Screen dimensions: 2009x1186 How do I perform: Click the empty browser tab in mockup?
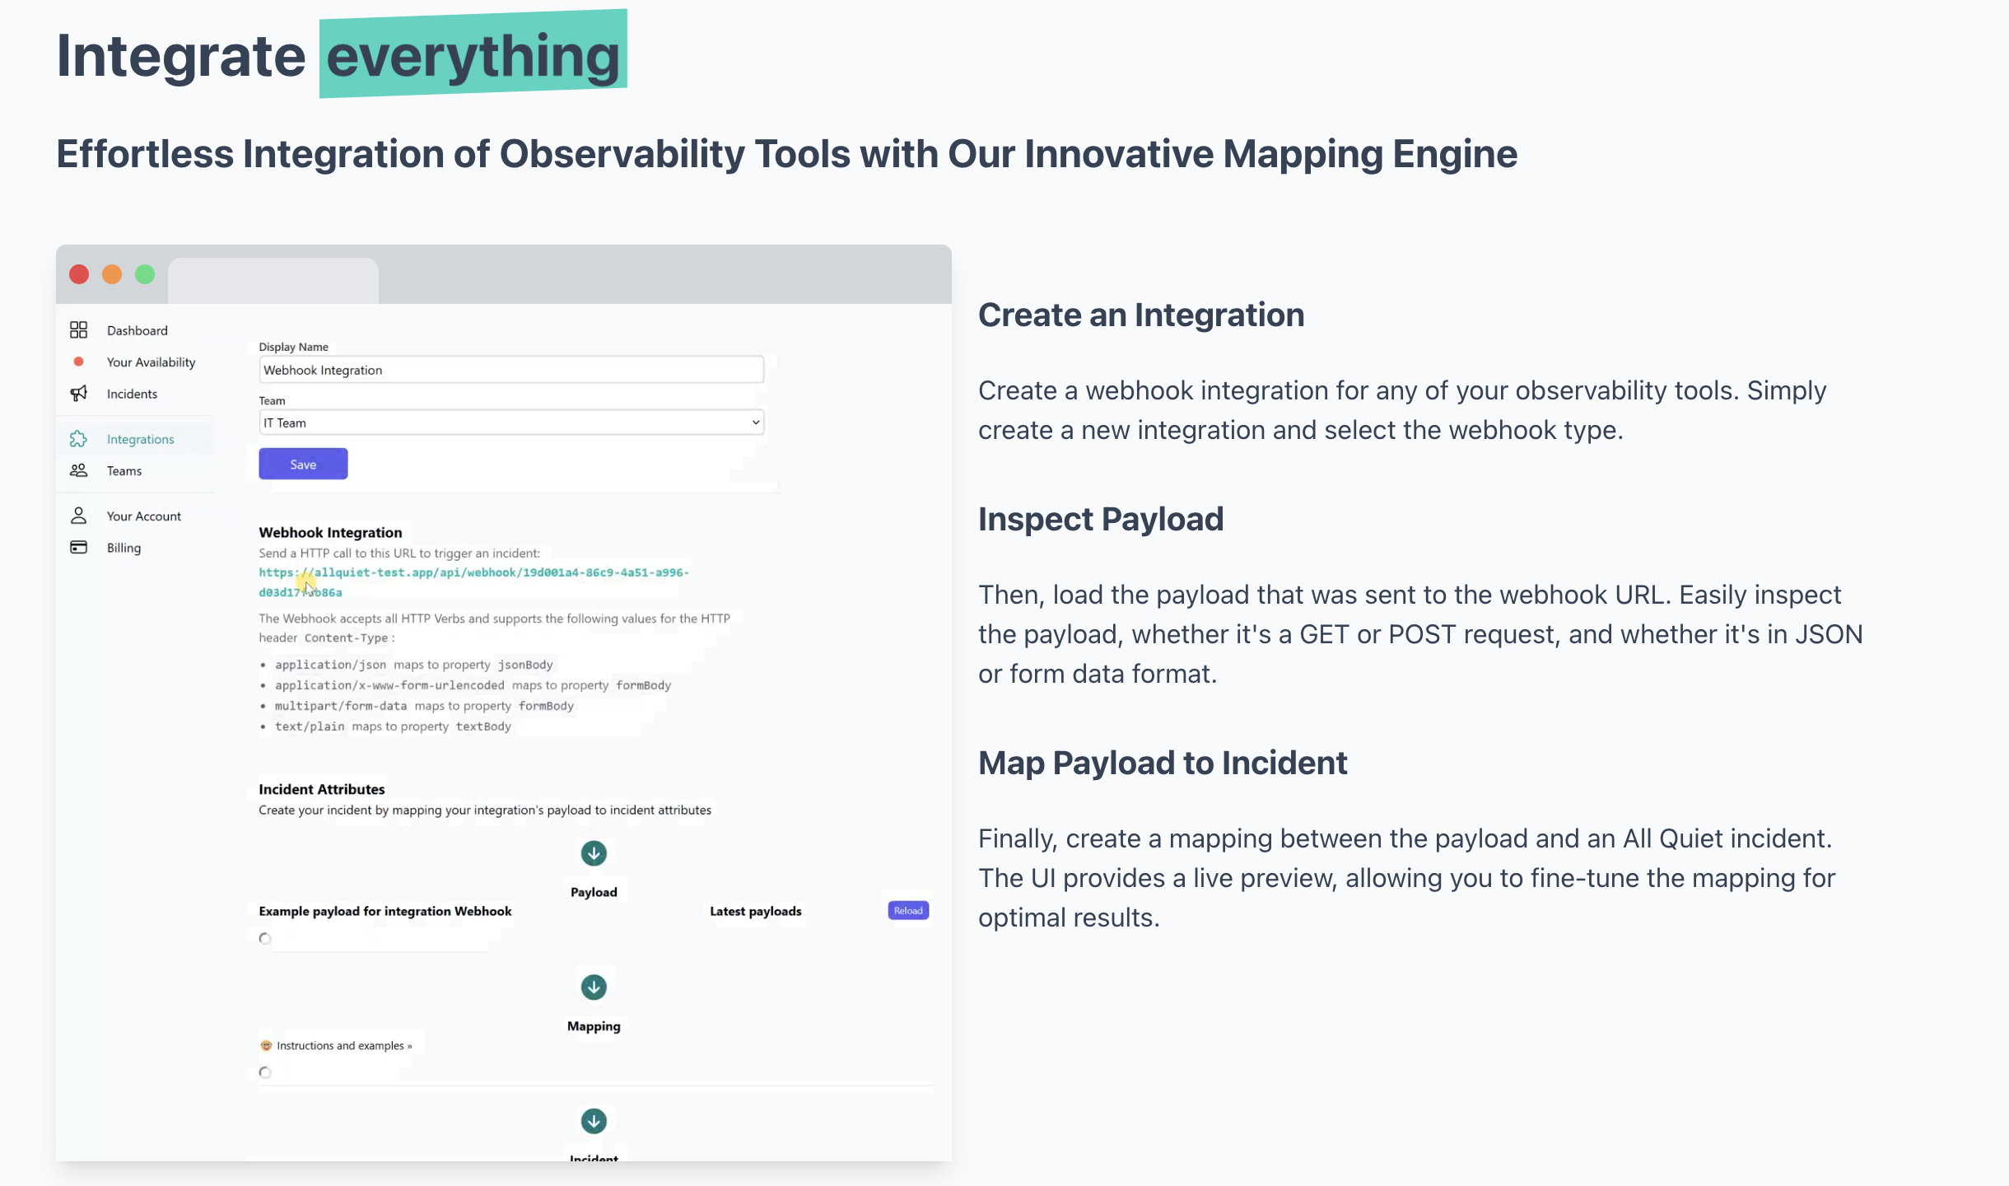pos(273,281)
